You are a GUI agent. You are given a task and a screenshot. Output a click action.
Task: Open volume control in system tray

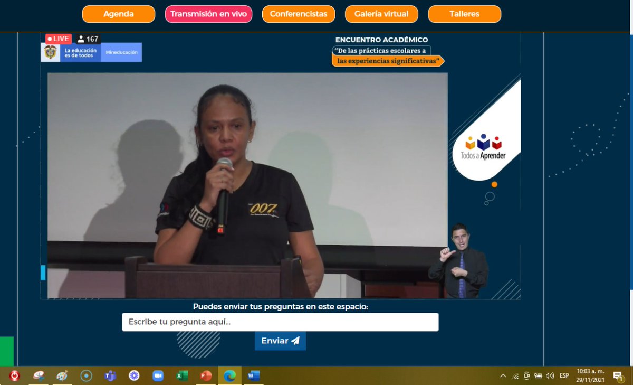pyautogui.click(x=550, y=376)
